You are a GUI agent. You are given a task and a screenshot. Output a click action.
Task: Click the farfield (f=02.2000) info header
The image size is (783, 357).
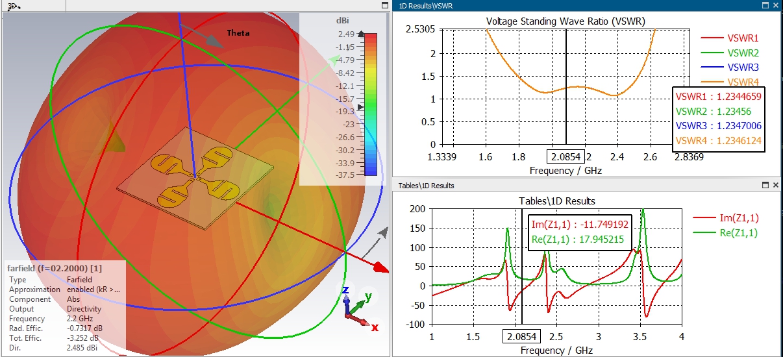tap(55, 267)
